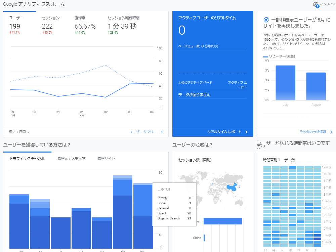Screen dimensions: 336x252
Task: Click the 40.6% session change indicator
Action: point(47,33)
